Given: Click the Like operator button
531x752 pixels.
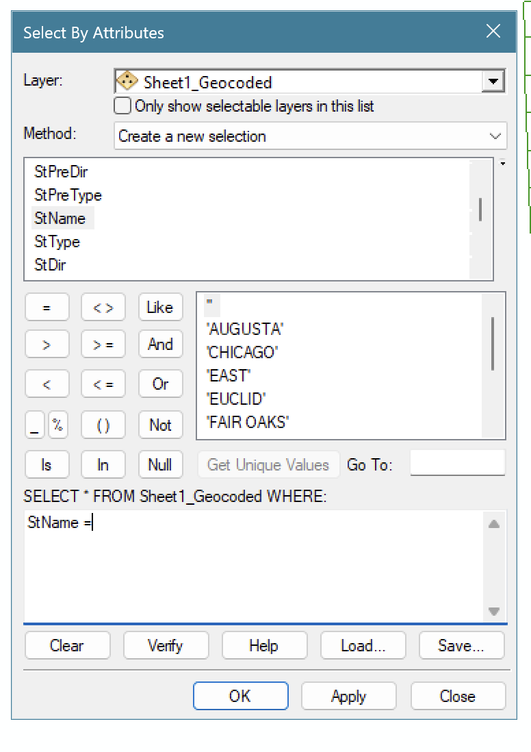Looking at the screenshot, I should coord(160,308).
